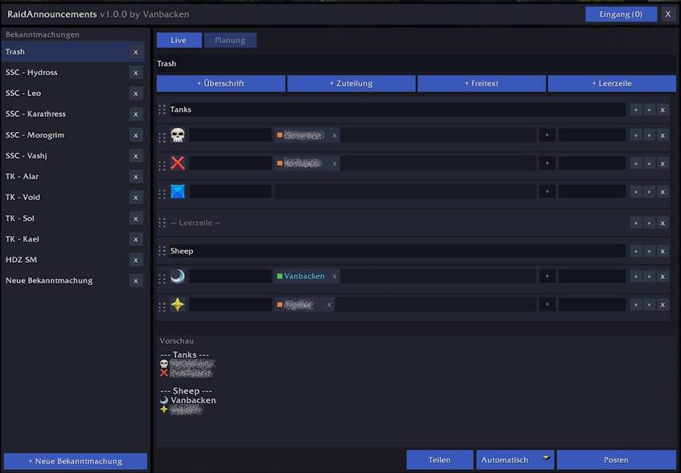Switch to the Planung tab

click(x=230, y=40)
